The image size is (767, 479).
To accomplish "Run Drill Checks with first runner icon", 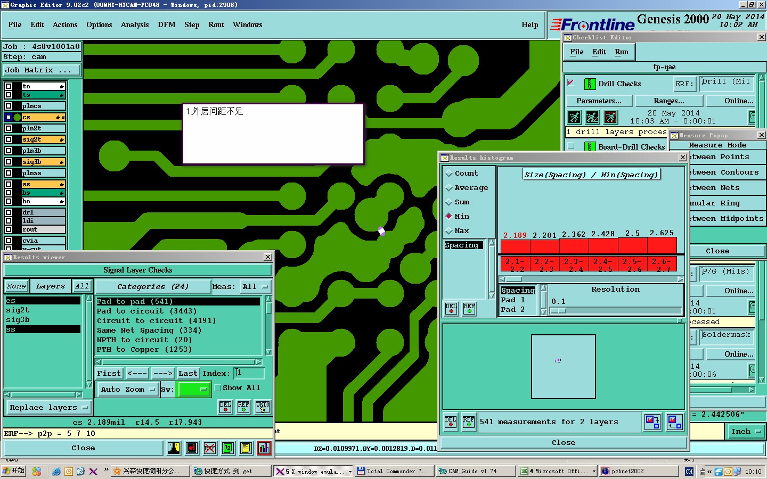I will point(574,117).
